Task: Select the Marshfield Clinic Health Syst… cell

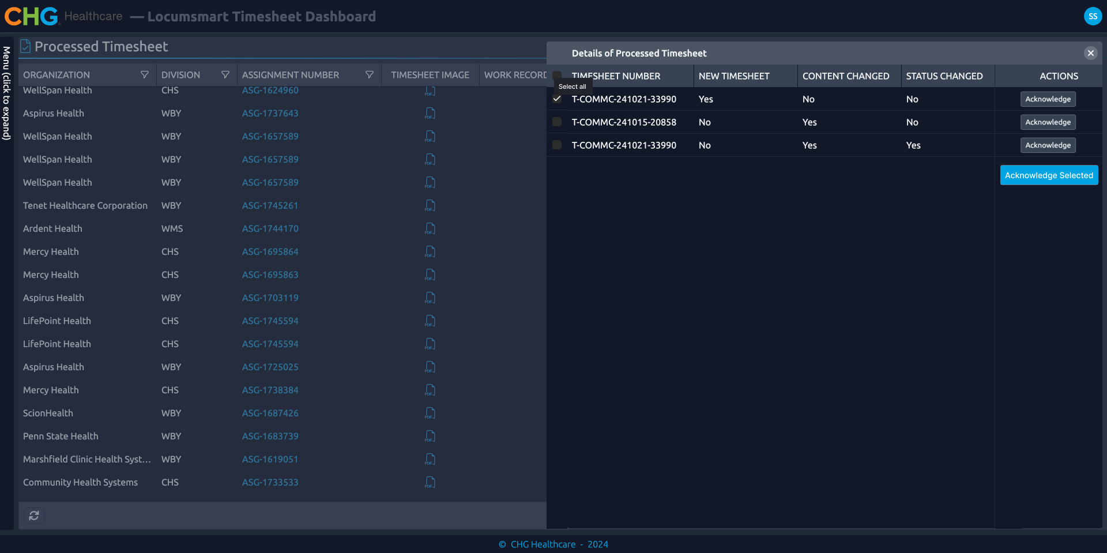Action: tap(87, 460)
